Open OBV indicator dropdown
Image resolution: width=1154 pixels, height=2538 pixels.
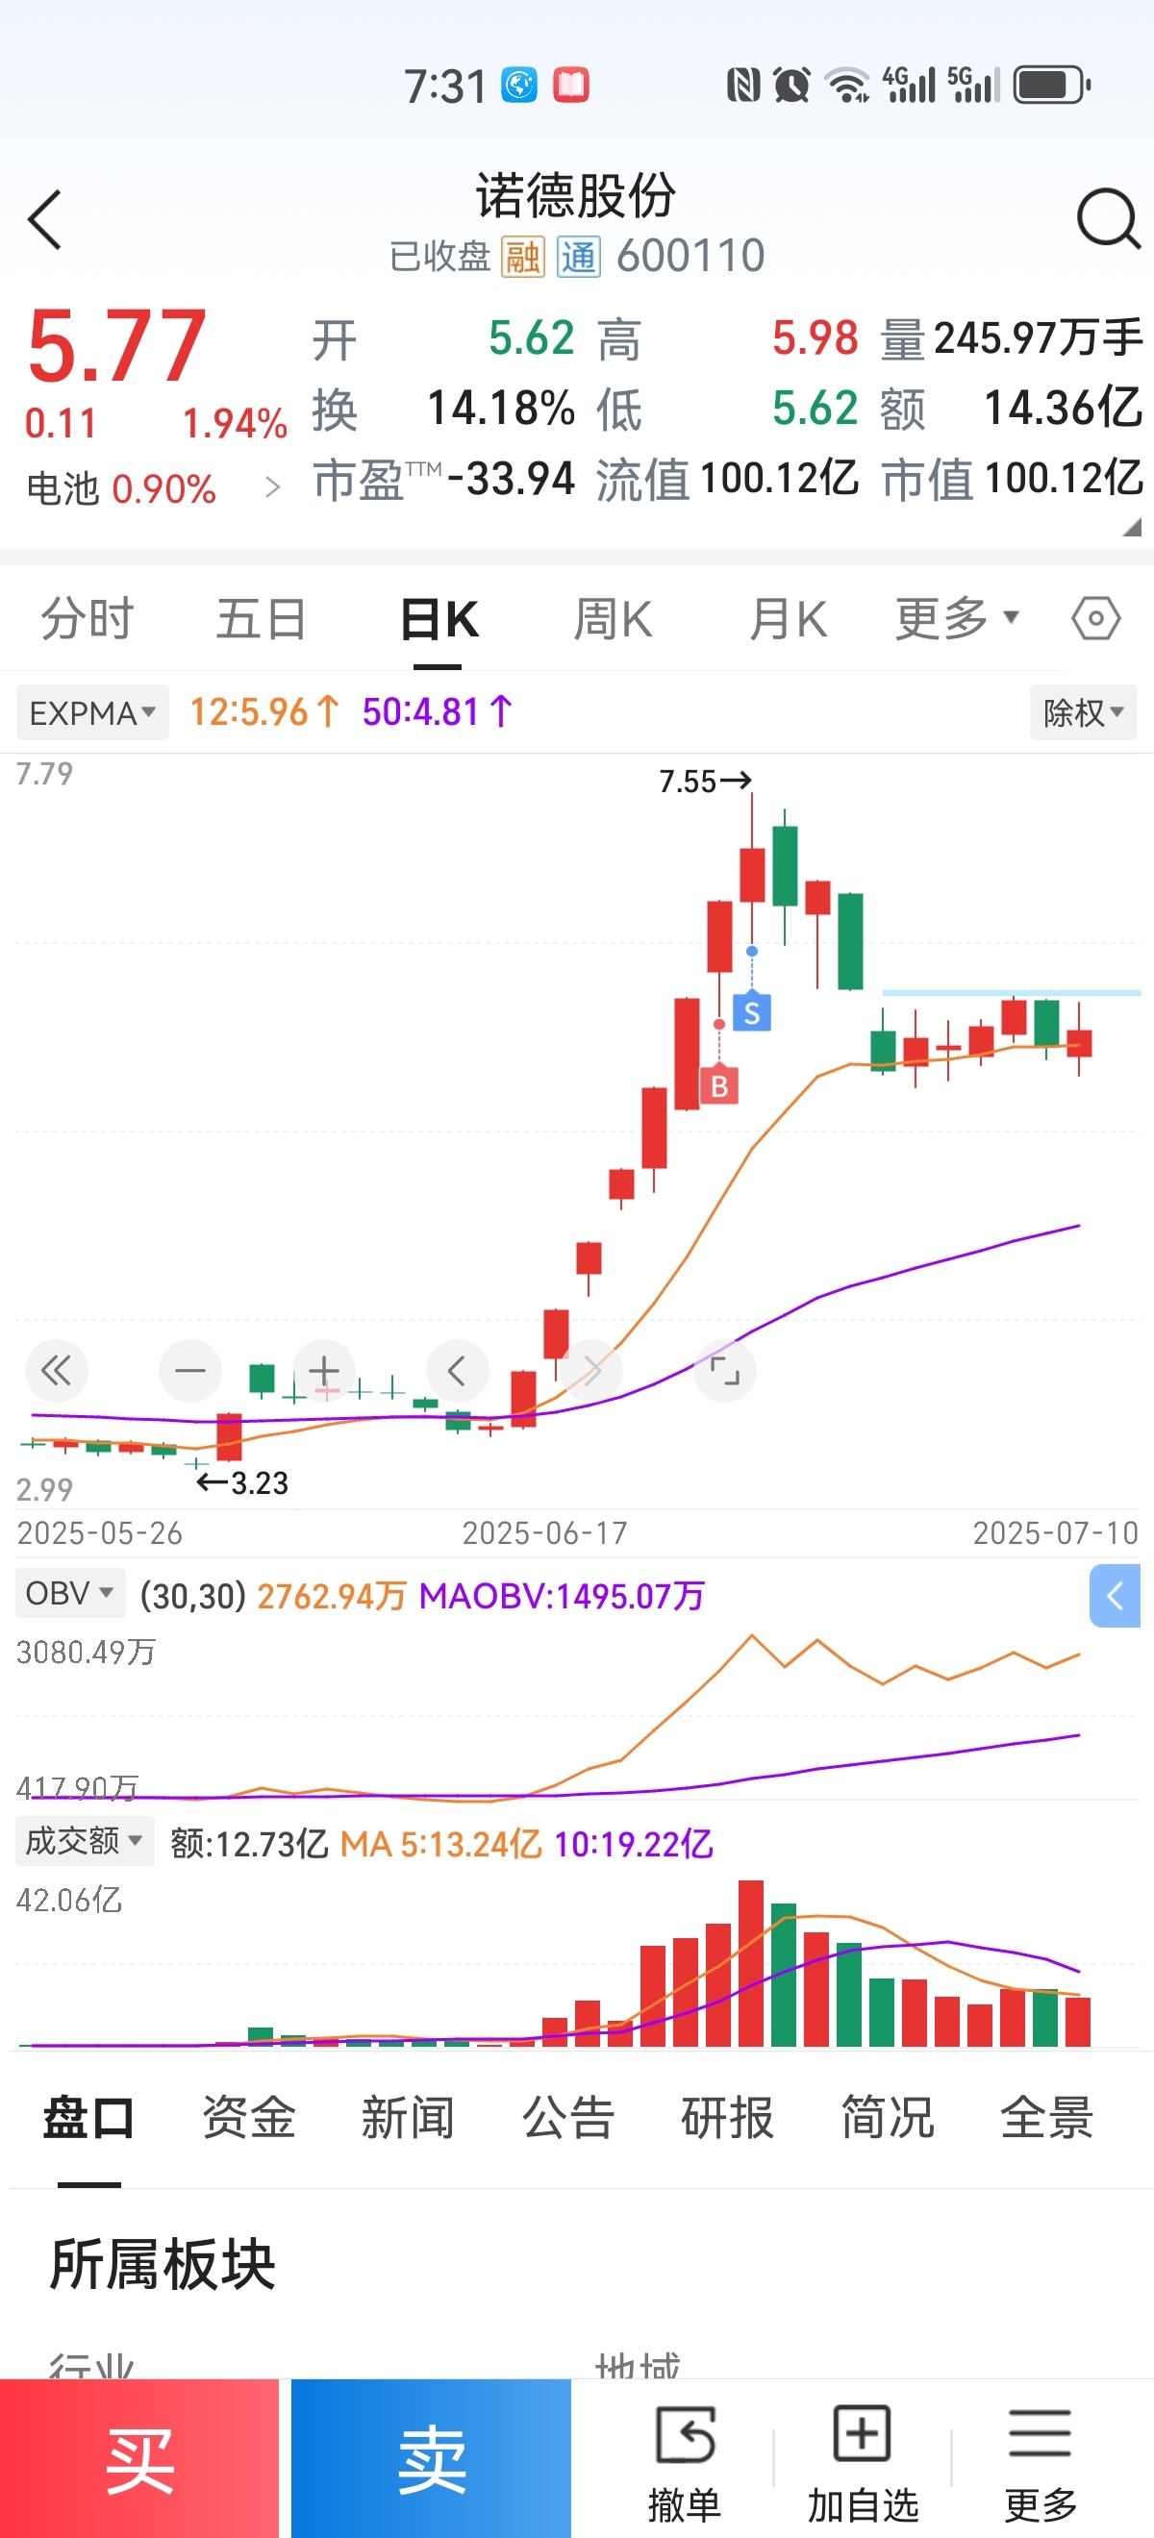coord(70,1593)
